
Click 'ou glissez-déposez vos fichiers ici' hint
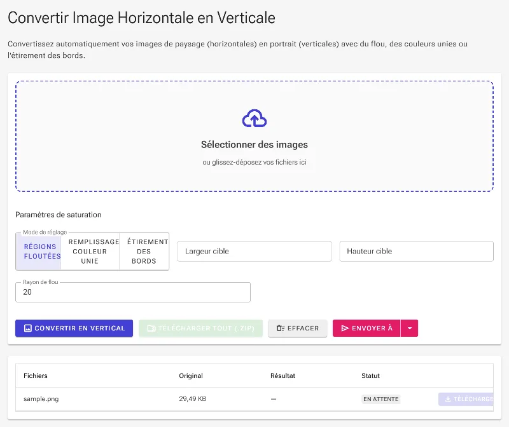(x=254, y=162)
